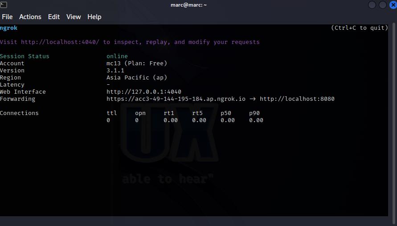Click the 'mc13 (Plan: Free)' account value

137,63
